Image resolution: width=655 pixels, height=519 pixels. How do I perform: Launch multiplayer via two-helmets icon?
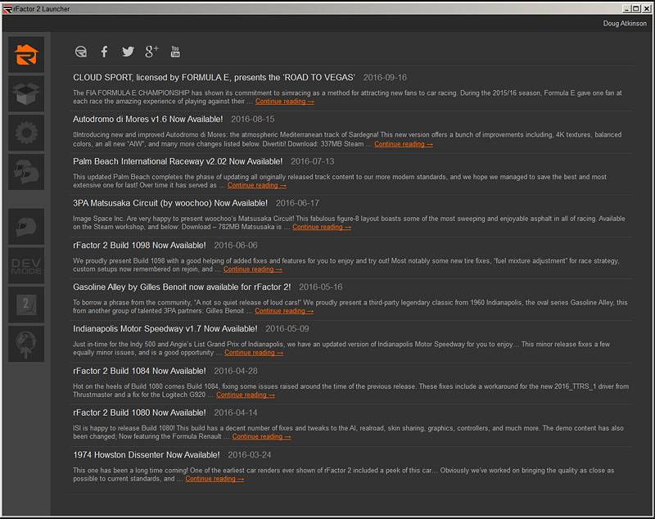click(x=26, y=172)
